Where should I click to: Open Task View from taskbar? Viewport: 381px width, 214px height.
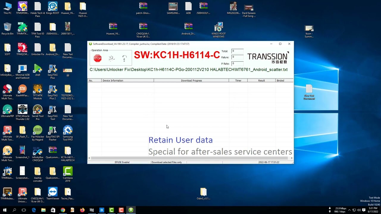24,210
